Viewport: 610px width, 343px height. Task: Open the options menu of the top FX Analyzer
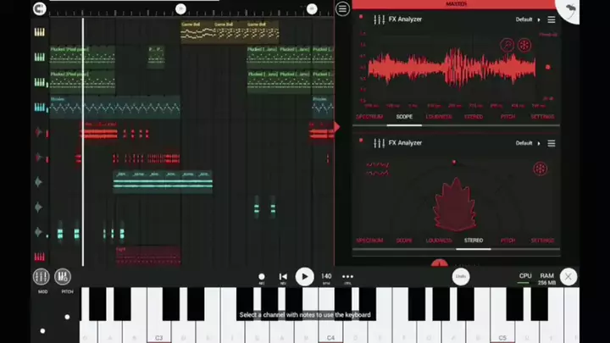pos(552,19)
